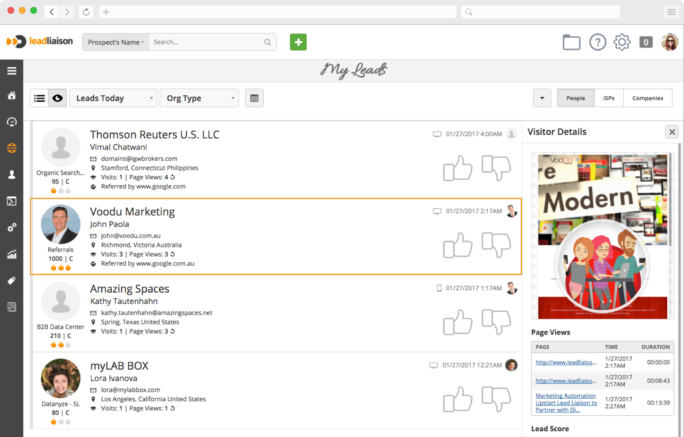Open the content panel sidebar icon
The image size is (684, 437).
[12, 201]
